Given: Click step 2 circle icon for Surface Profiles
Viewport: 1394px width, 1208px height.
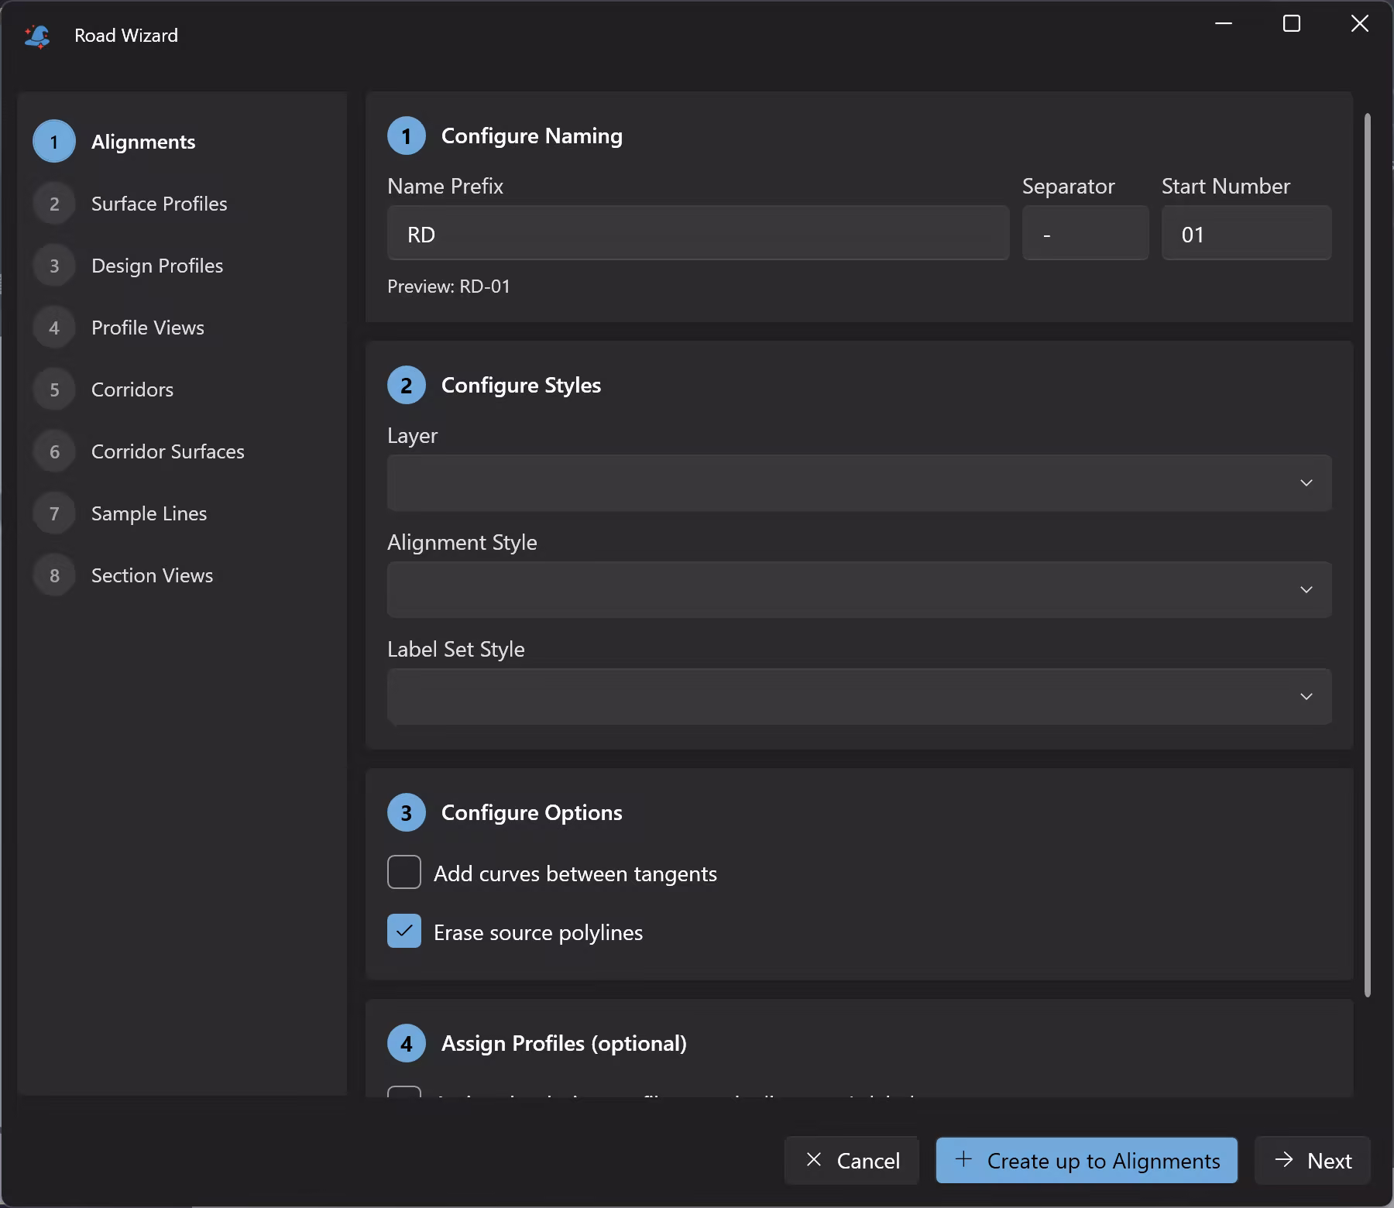Looking at the screenshot, I should pos(54,204).
